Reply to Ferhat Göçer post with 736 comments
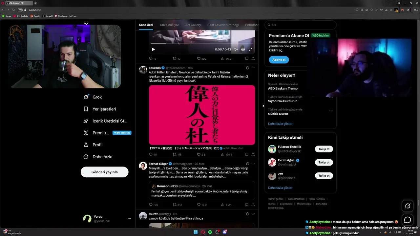This screenshot has width=420, height=236. pos(154,205)
